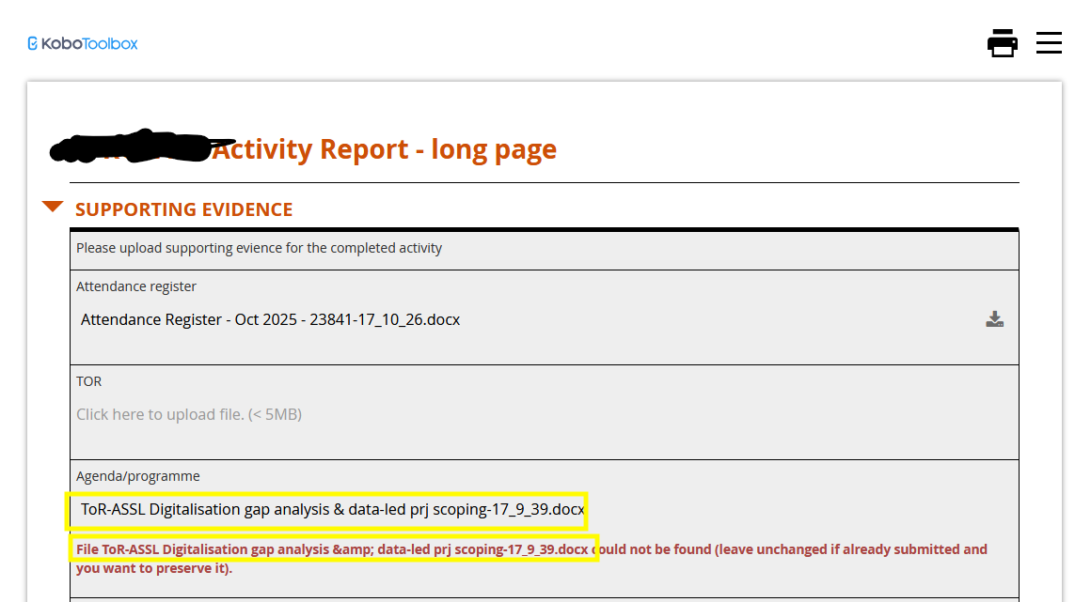The width and height of the screenshot is (1091, 602).
Task: Click the KoboToolbox logo mark
Action: (33, 43)
